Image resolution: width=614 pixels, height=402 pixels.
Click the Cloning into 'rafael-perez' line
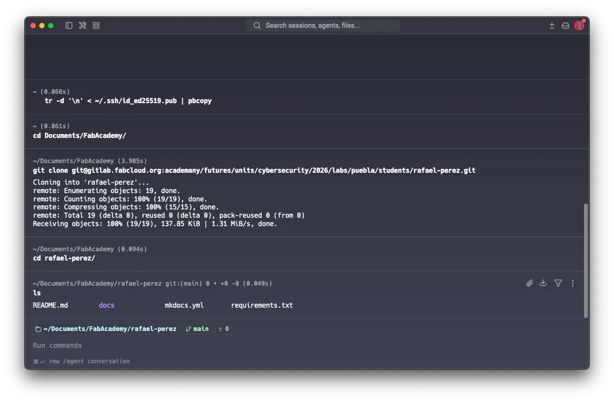coord(91,182)
